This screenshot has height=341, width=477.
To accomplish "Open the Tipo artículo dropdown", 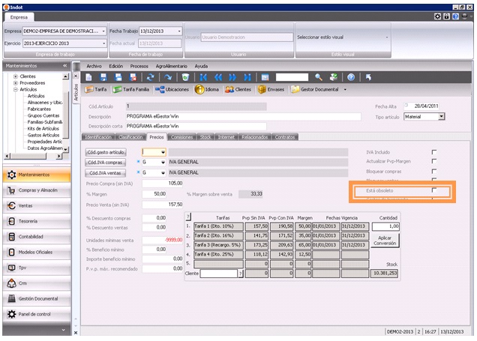I will click(x=442, y=117).
